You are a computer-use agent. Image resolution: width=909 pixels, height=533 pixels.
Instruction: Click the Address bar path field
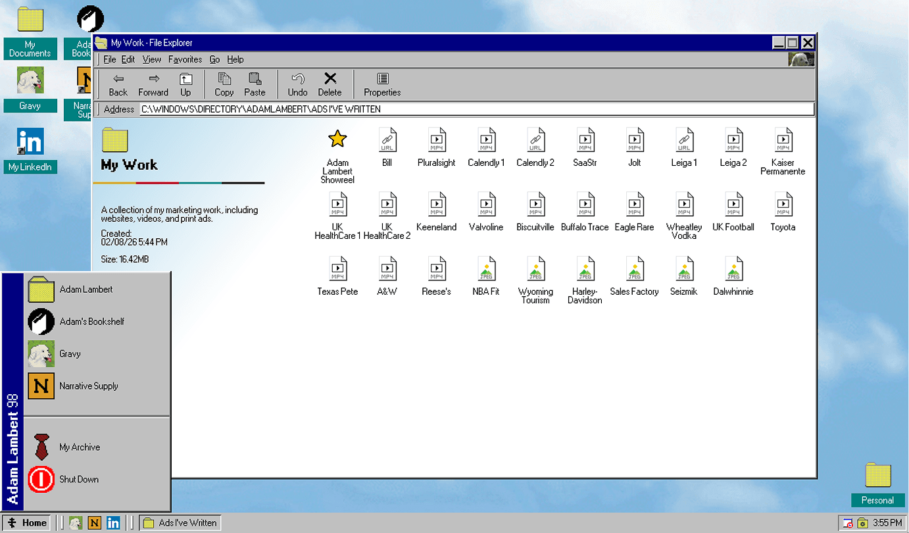[477, 109]
